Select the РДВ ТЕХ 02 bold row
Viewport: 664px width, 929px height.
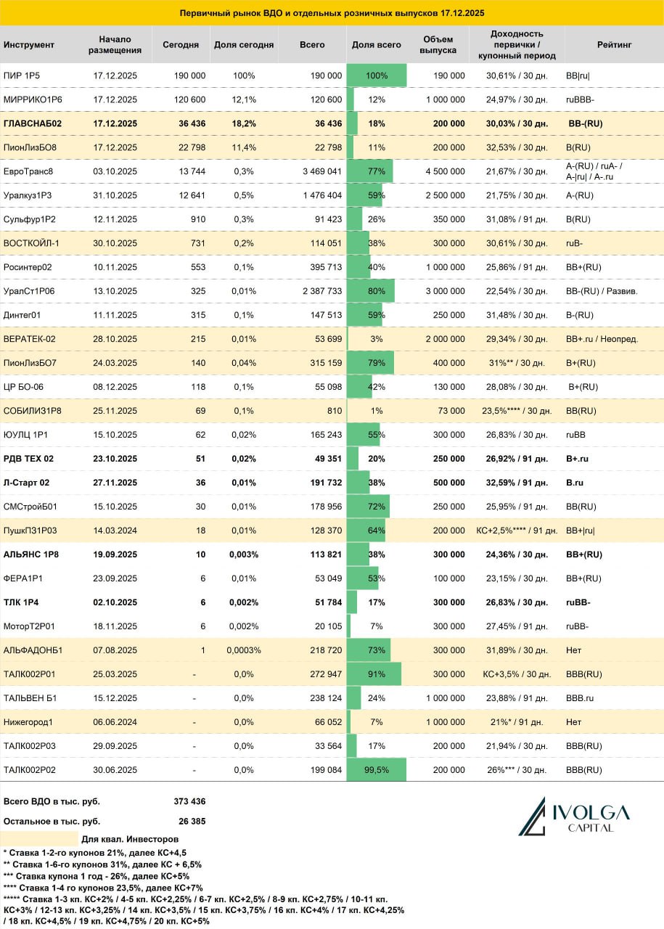point(332,459)
